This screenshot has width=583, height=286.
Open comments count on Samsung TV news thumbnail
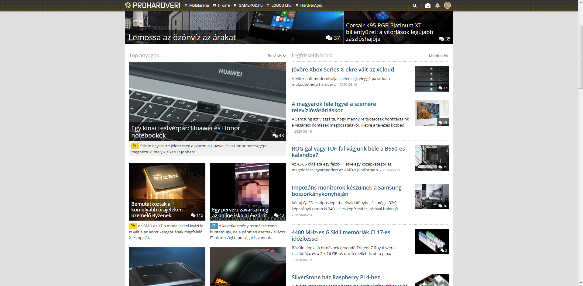coord(443,122)
